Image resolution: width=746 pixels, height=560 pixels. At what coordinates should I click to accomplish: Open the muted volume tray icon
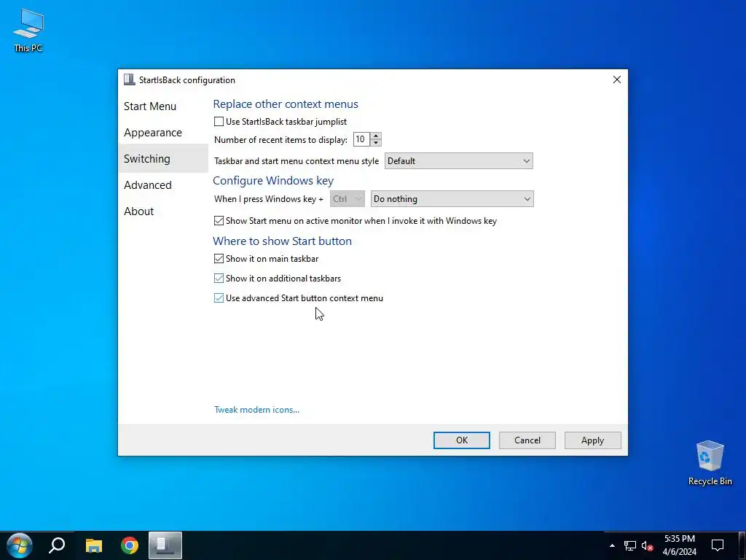pos(647,545)
